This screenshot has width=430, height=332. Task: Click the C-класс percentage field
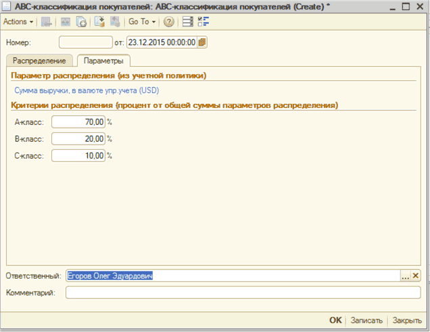click(78, 156)
